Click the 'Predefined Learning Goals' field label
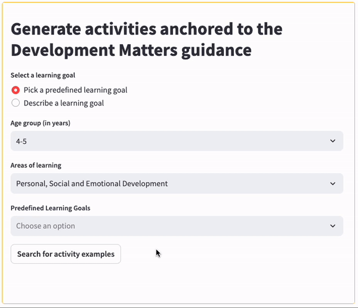This screenshot has height=308, width=358. (50, 207)
